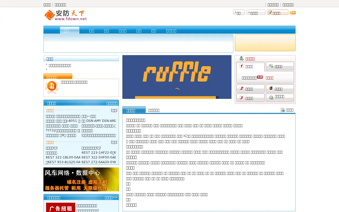Screen dimensions: 339x212
Task: Open the 'DSN-AMY DSN-AMZ' listing
Action: pyautogui.click(x=99, y=121)
